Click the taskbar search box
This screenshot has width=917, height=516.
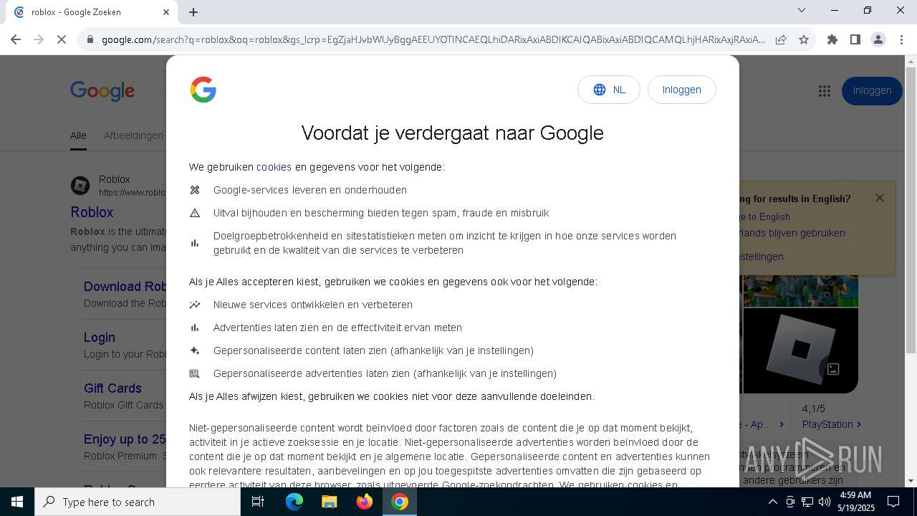(x=138, y=502)
